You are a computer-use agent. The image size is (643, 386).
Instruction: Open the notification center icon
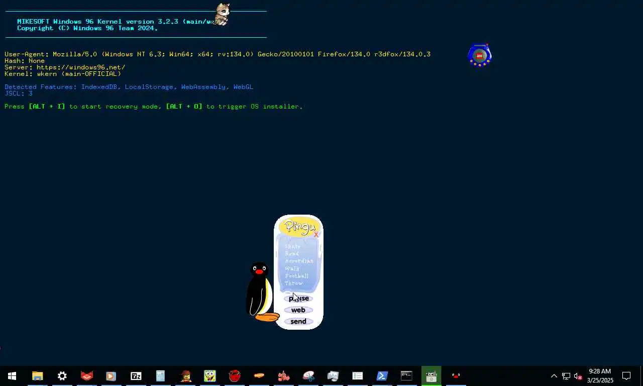tap(627, 376)
